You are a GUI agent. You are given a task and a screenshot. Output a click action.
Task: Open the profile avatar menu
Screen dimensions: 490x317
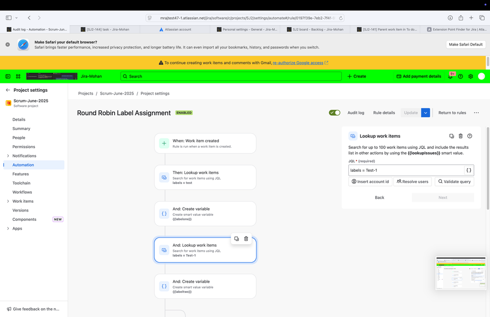[481, 76]
